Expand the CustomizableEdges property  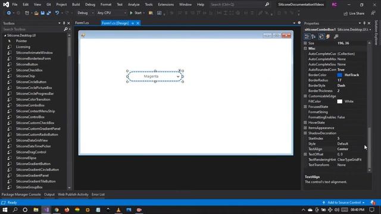(305, 96)
